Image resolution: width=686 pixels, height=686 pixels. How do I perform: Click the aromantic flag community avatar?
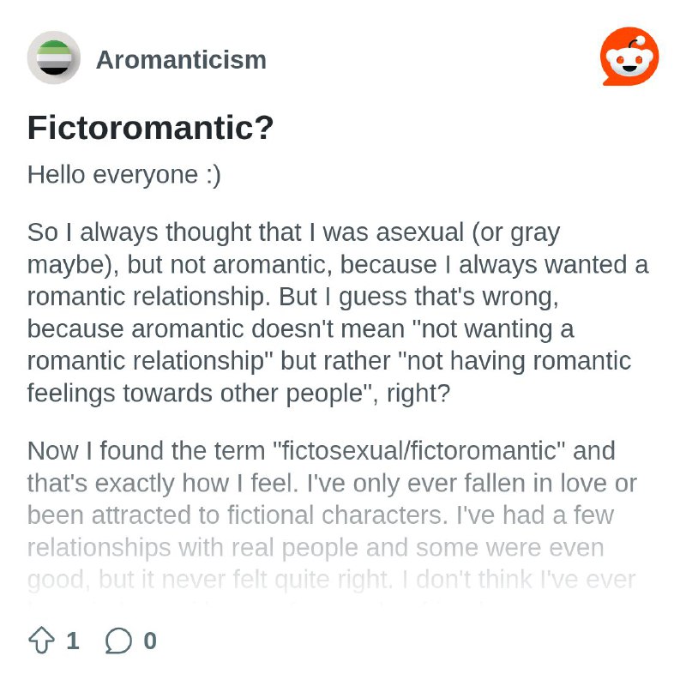54,57
